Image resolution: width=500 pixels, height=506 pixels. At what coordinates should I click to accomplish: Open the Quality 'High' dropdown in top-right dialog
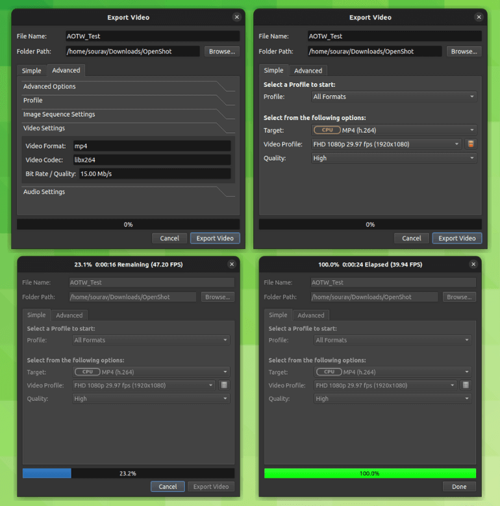tap(394, 158)
